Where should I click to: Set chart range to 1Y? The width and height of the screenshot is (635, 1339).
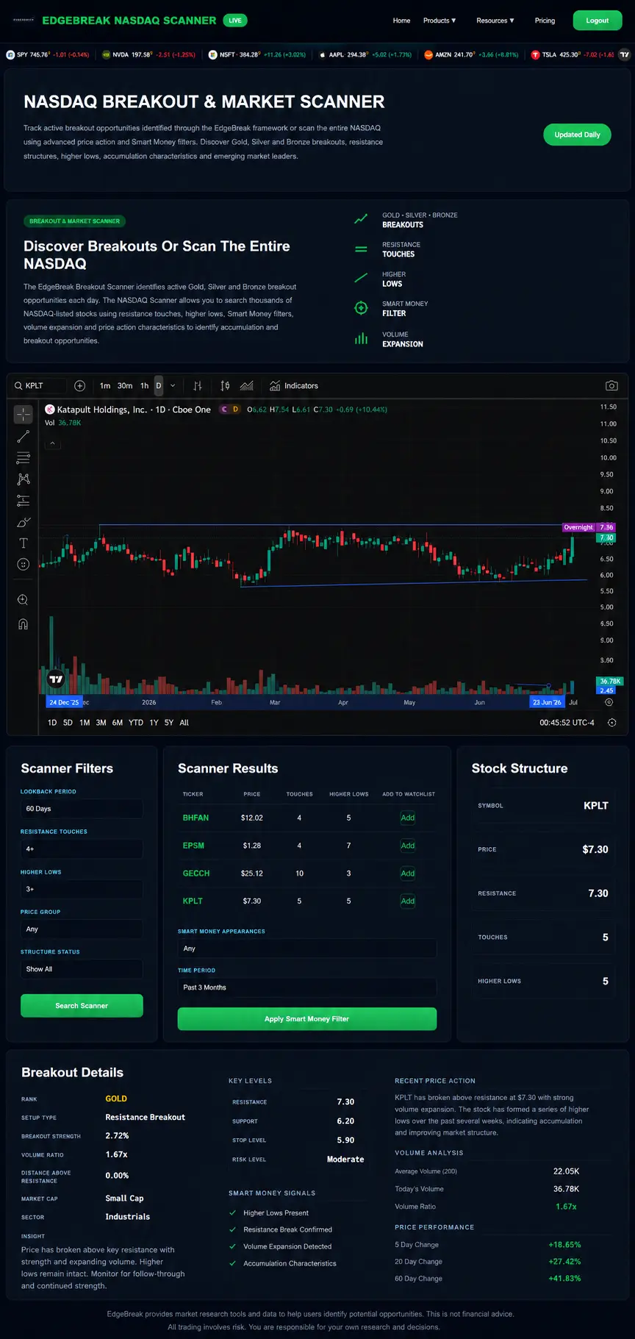(154, 723)
